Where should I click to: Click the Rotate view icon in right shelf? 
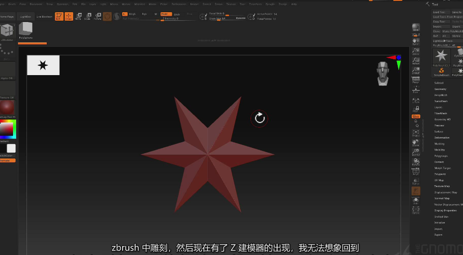pos(416,162)
